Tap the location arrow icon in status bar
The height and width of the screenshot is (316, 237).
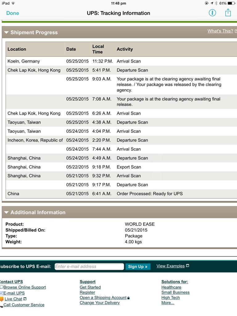[212, 3]
